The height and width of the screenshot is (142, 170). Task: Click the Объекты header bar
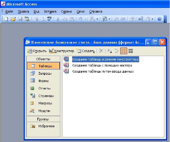(x=43, y=59)
